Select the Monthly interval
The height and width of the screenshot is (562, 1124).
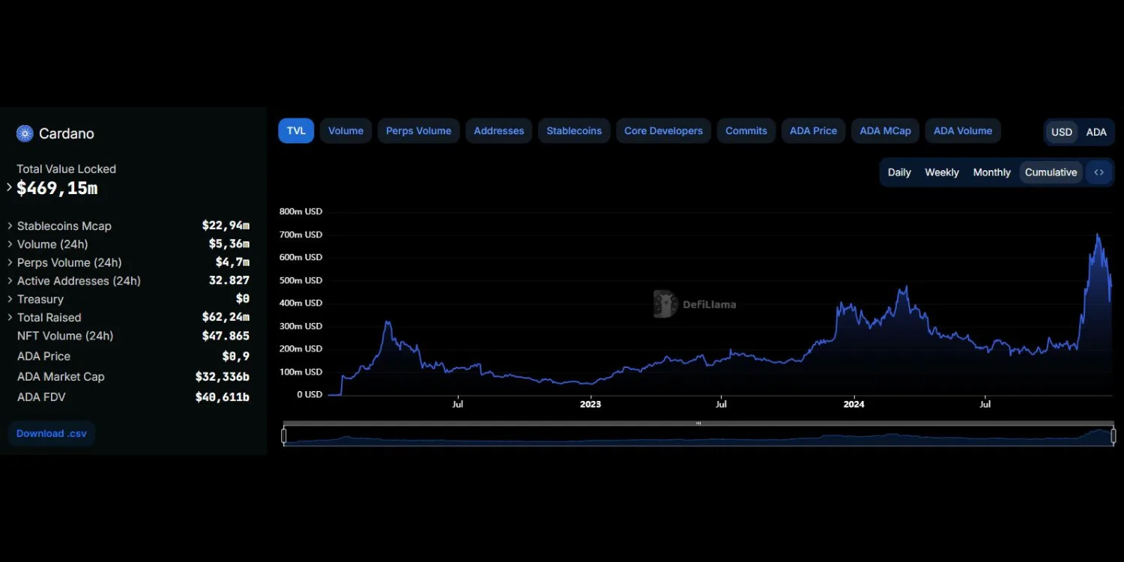point(992,172)
